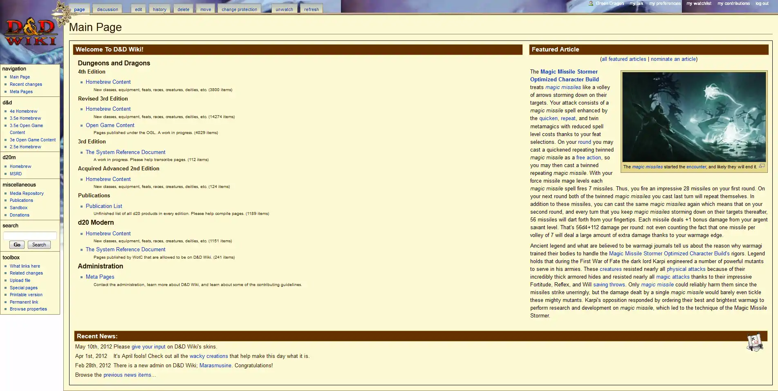Open the Magic Missile Stormer featured image
Image resolution: width=778 pixels, height=391 pixels.
click(694, 117)
